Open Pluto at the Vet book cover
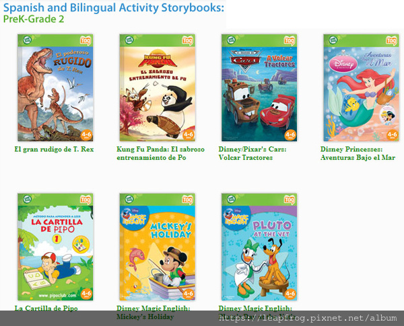Screen dimensions: 404x326 (x=259, y=247)
